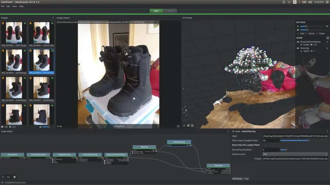This screenshot has height=185, width=330.
Task: Remove StructureFromMotion from the scene
Action: [327, 42]
